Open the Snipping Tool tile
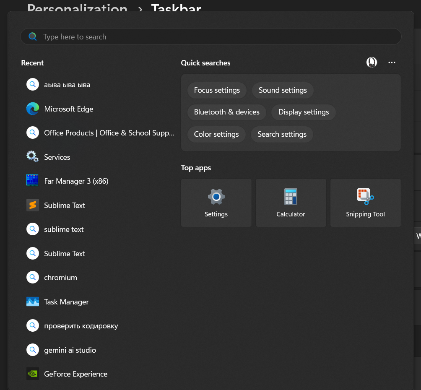The image size is (421, 390). pyautogui.click(x=365, y=203)
